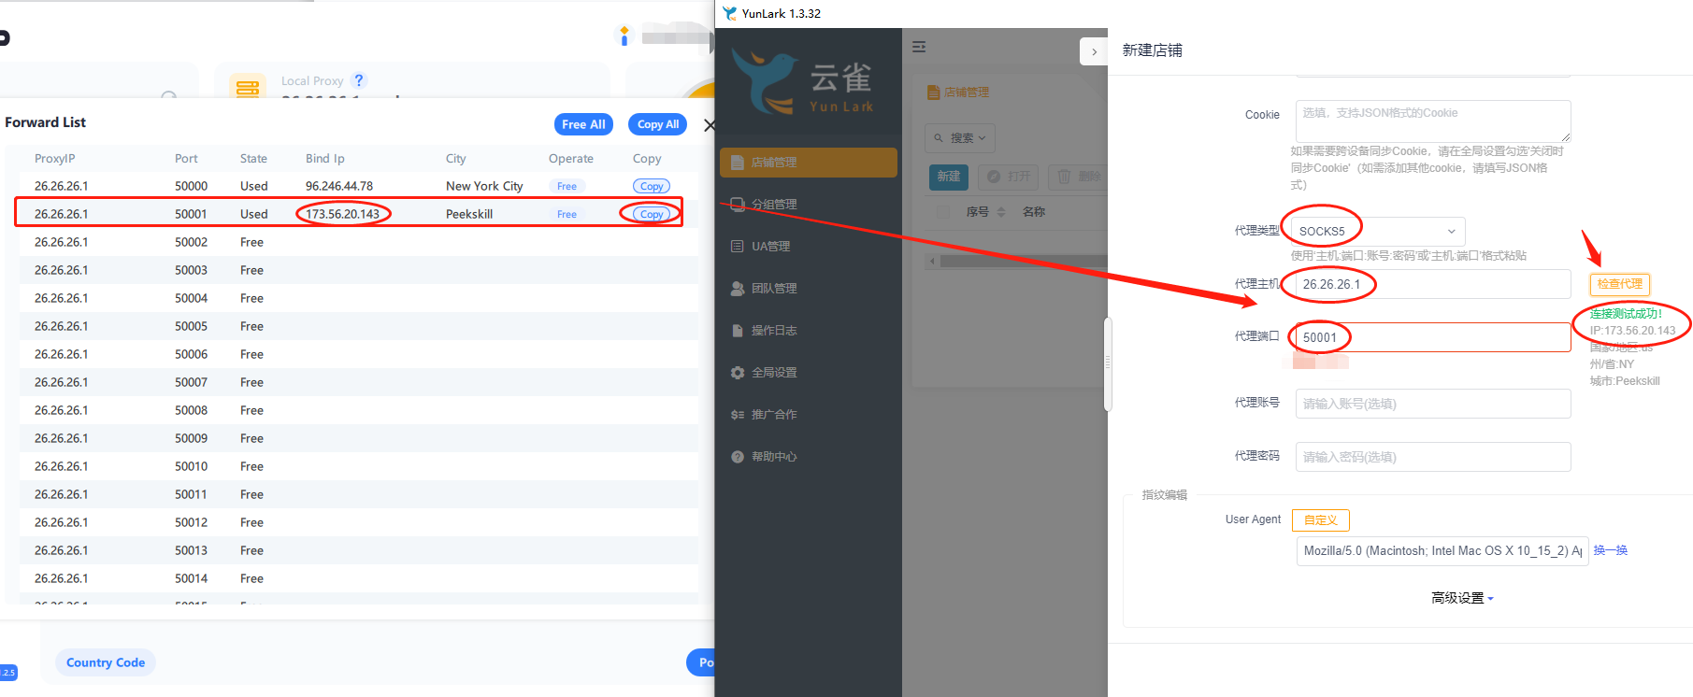
Task: Close the Forward List dialog
Action: coord(709,125)
